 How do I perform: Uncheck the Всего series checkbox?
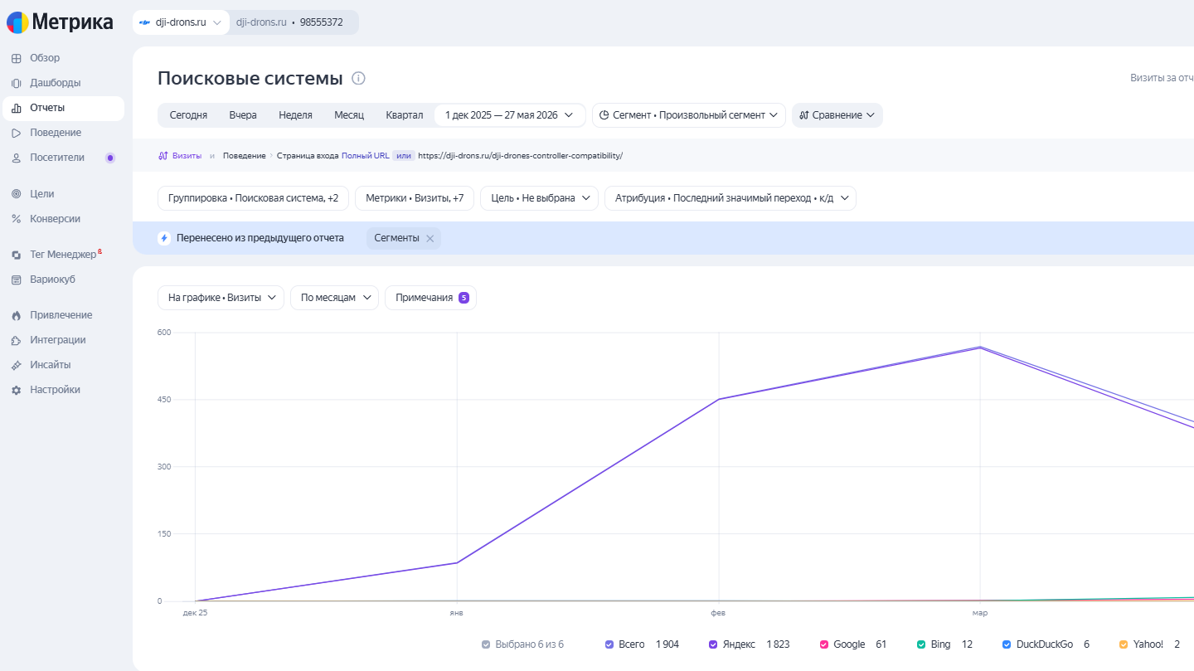tap(609, 644)
